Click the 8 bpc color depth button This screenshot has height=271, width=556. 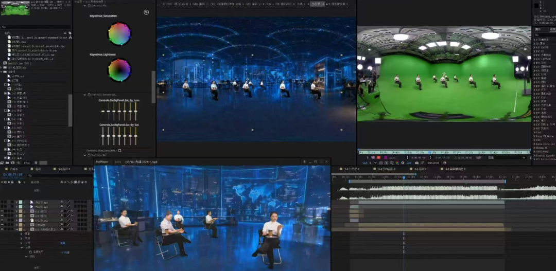coord(27,162)
